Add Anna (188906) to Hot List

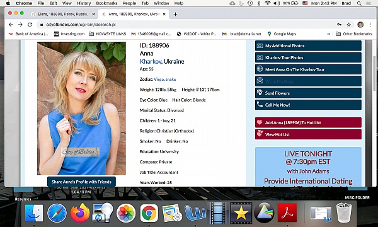click(308, 122)
